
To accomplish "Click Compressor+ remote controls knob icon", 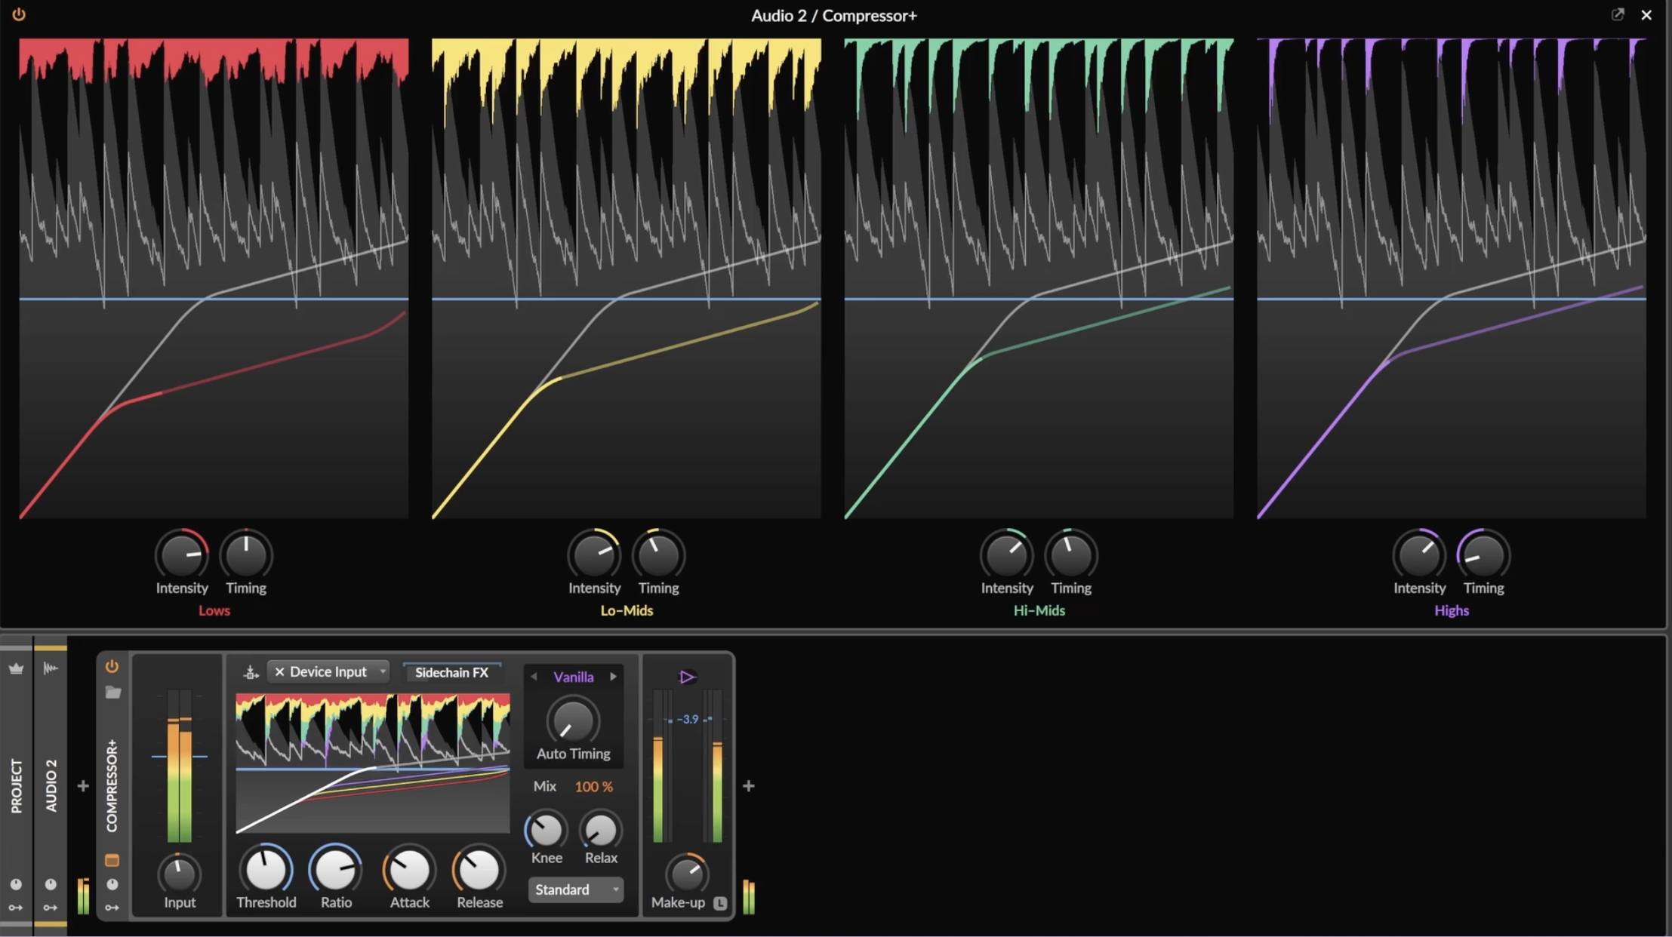I will coord(112,884).
